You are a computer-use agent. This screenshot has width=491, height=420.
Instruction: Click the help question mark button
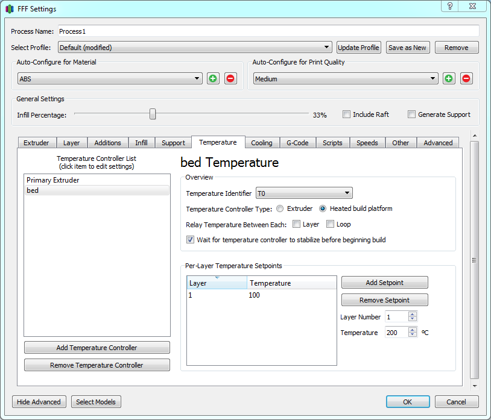[450, 6]
